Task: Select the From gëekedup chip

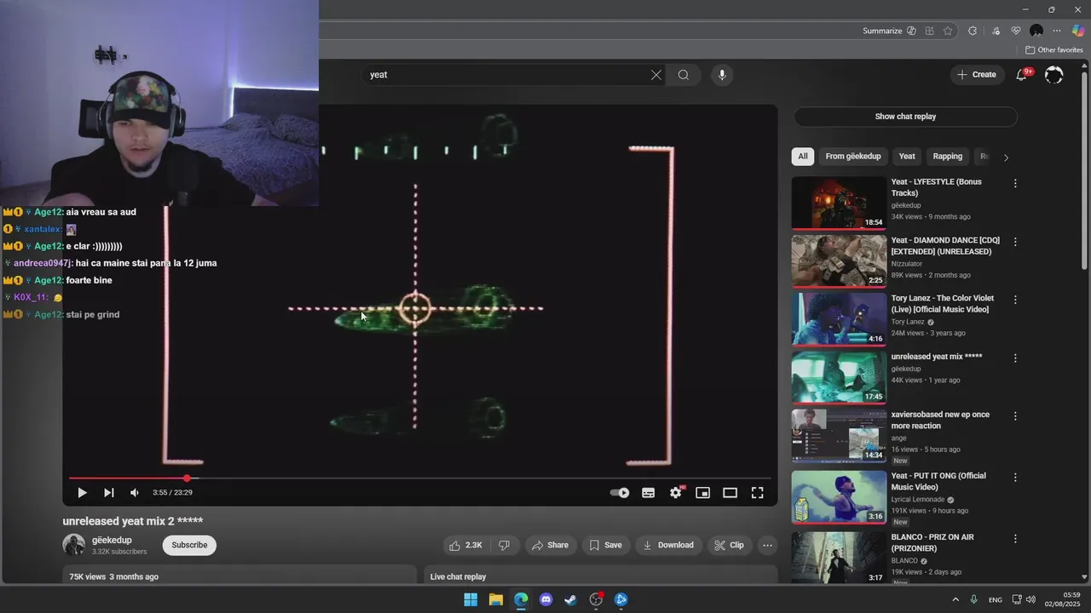Action: tap(853, 157)
